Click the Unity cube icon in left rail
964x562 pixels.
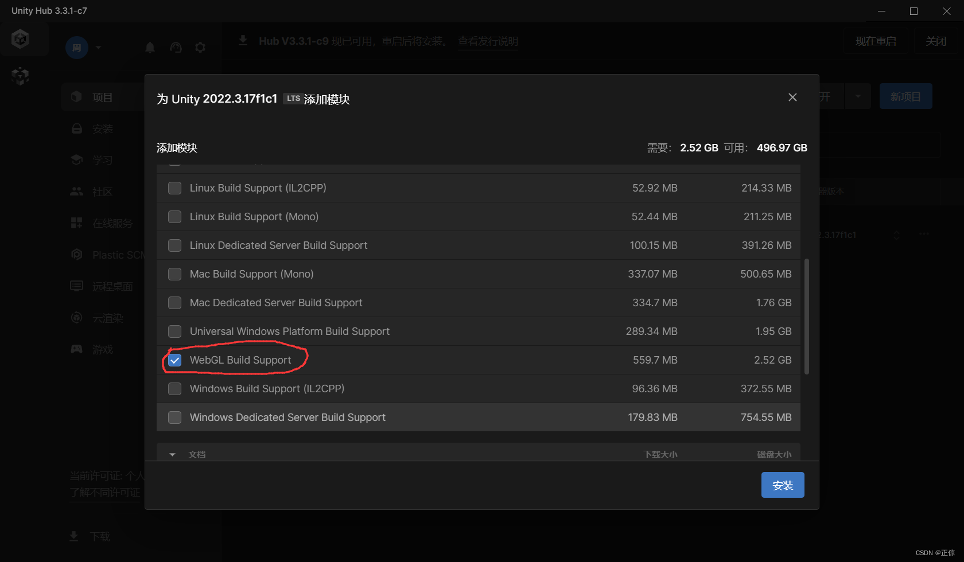(x=21, y=76)
